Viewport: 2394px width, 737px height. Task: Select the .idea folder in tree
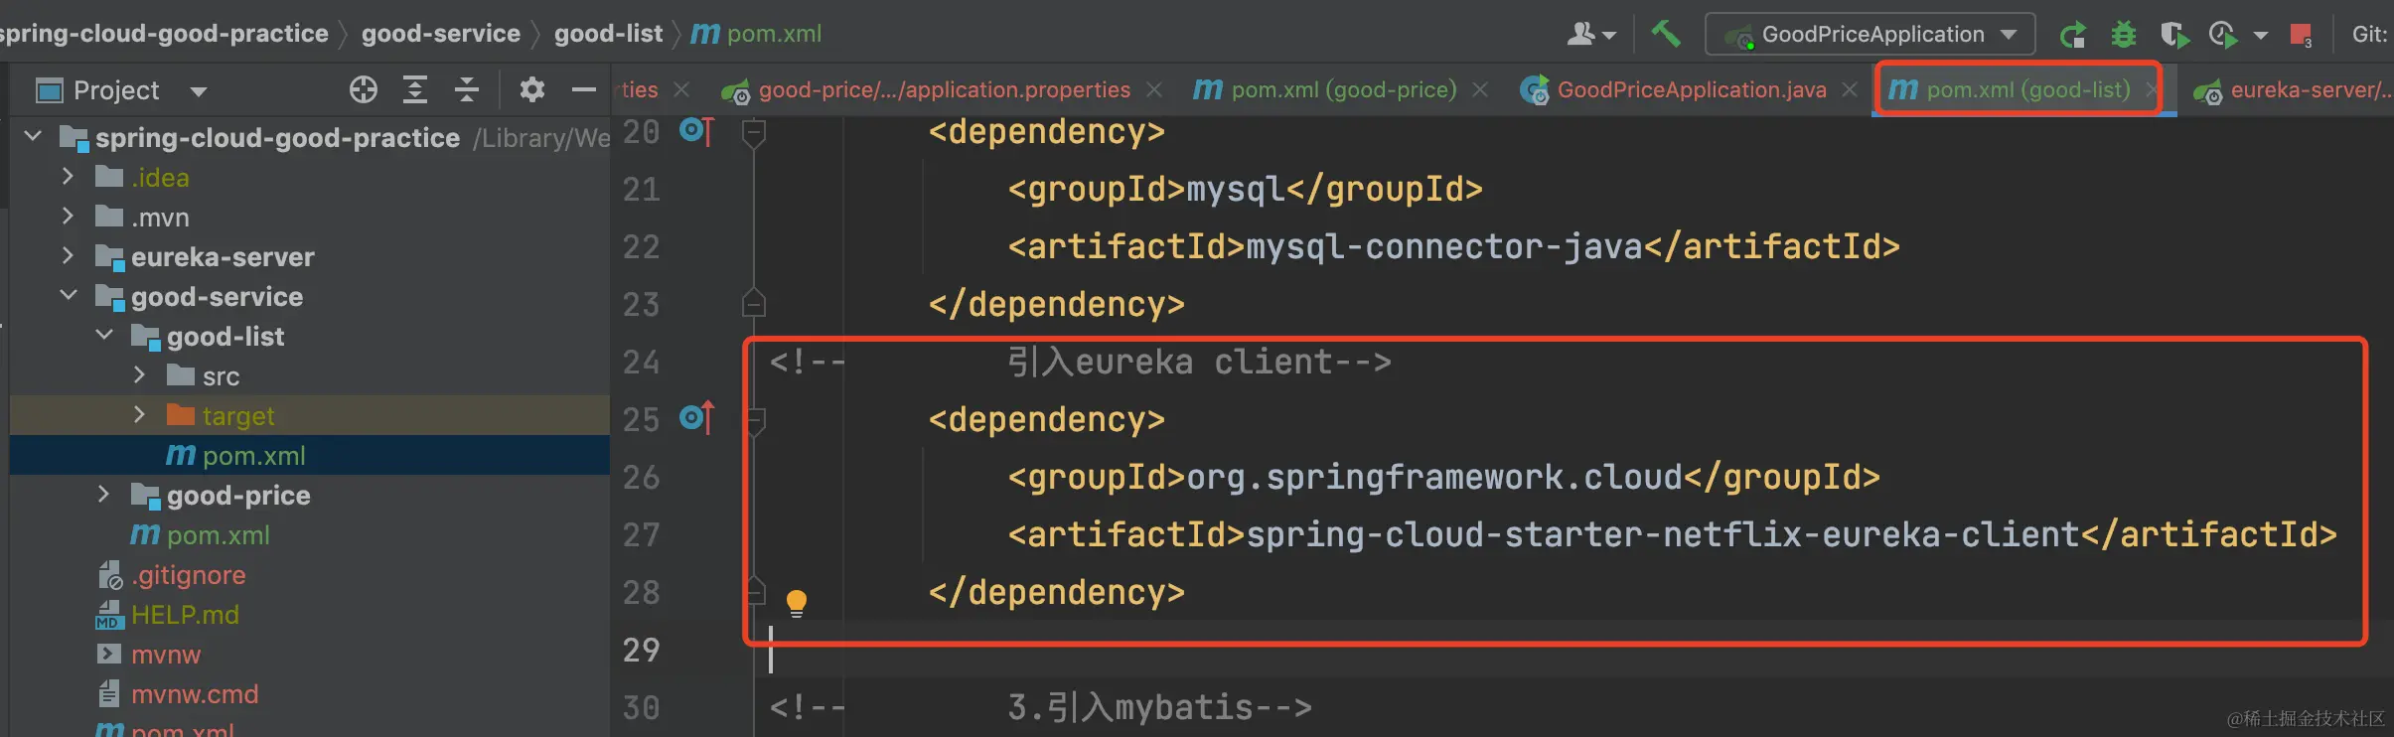coord(160,177)
